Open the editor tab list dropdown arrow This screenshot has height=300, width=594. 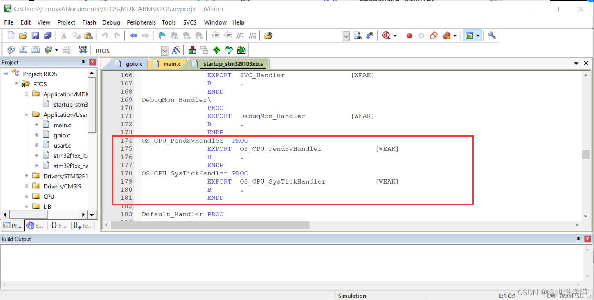point(576,63)
